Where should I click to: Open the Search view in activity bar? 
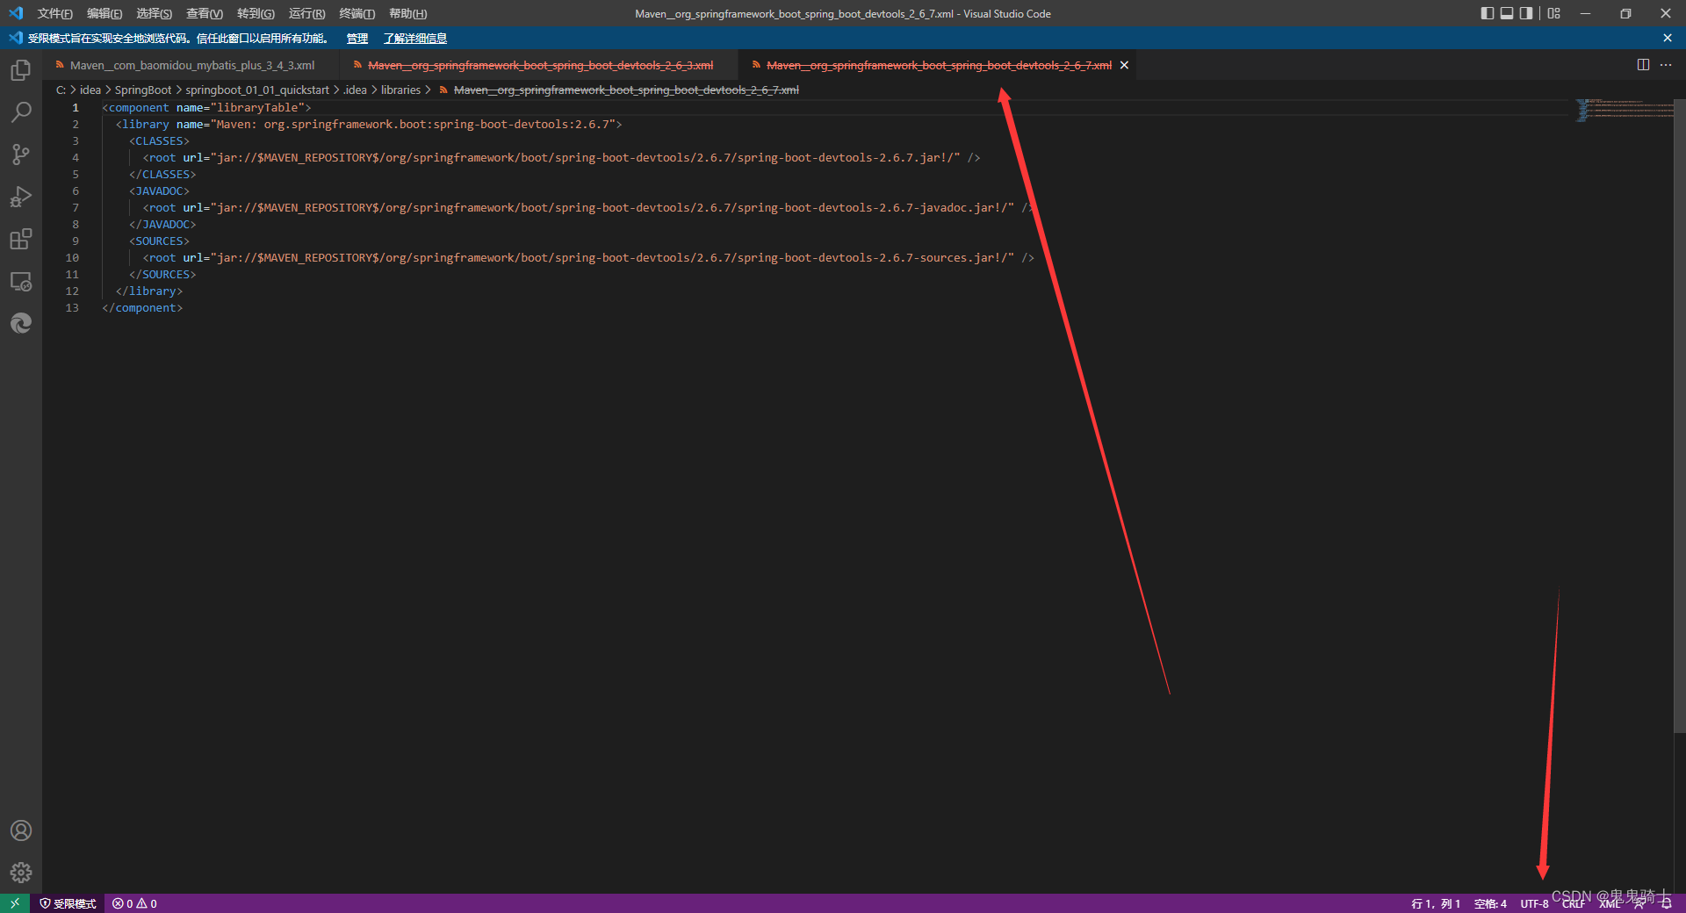coord(21,112)
